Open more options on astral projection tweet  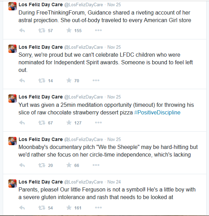(x=98, y=30)
